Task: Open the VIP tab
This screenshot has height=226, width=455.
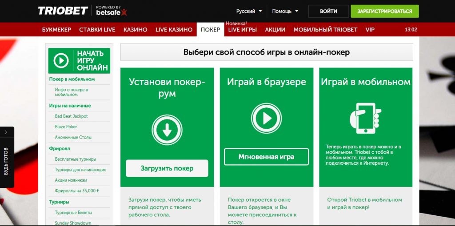Action: point(370,30)
